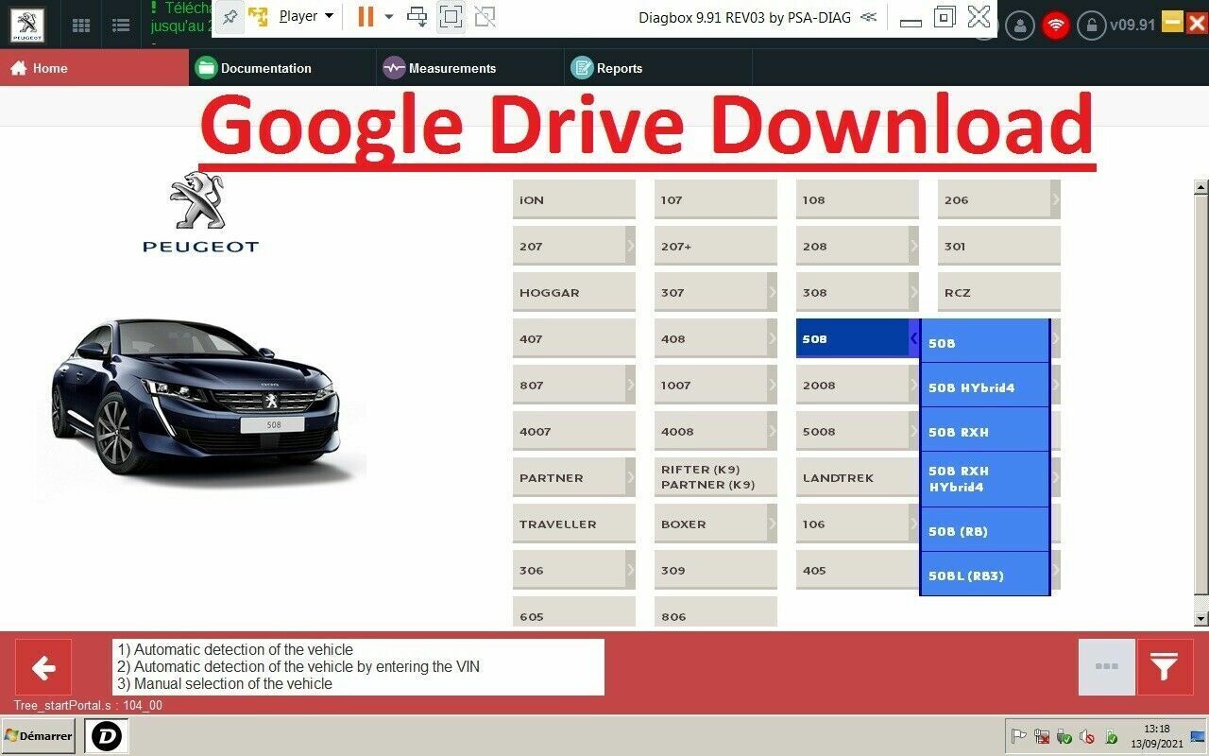Click the Peugeot logo in the top-left corner
1209x756 pixels.
click(26, 25)
